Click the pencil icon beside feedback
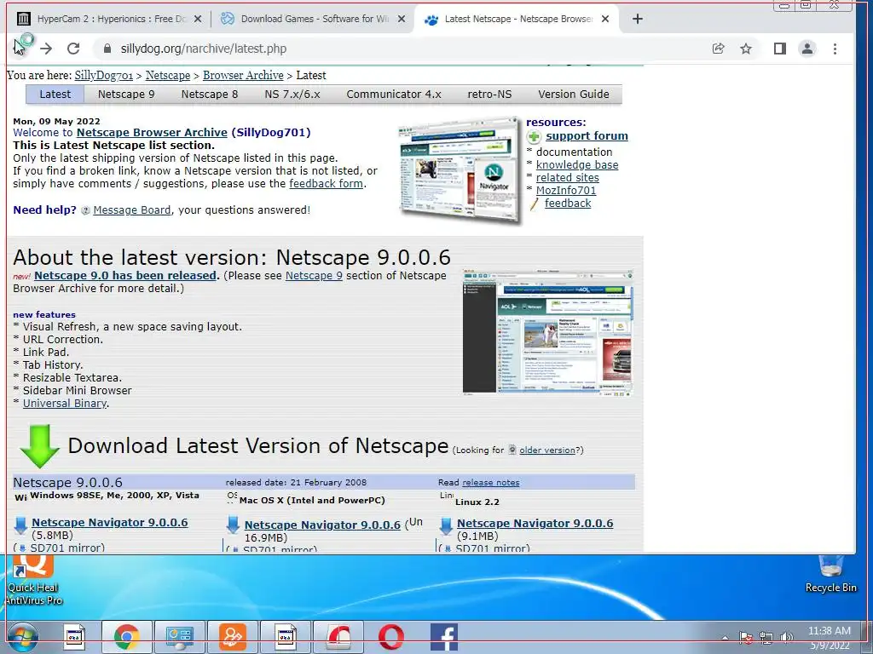Viewport: 873px width, 654px height. pyautogui.click(x=534, y=204)
